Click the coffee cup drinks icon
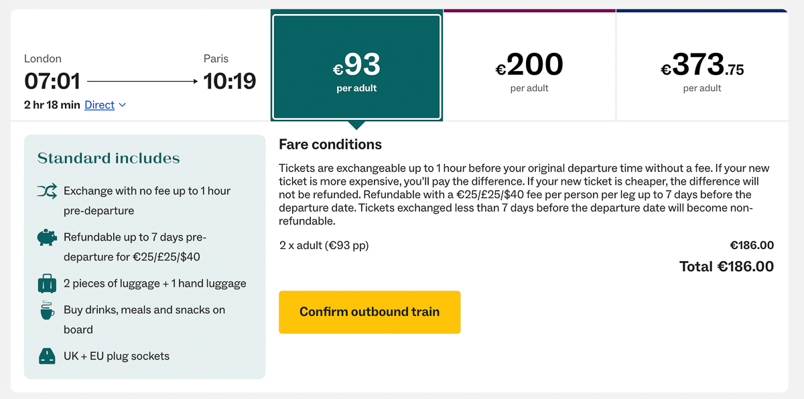Screen dimensions: 804x399 point(47,310)
